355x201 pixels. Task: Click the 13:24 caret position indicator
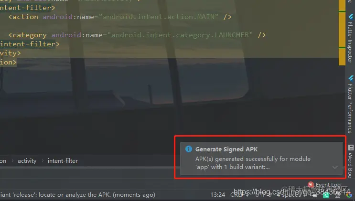(x=217, y=195)
